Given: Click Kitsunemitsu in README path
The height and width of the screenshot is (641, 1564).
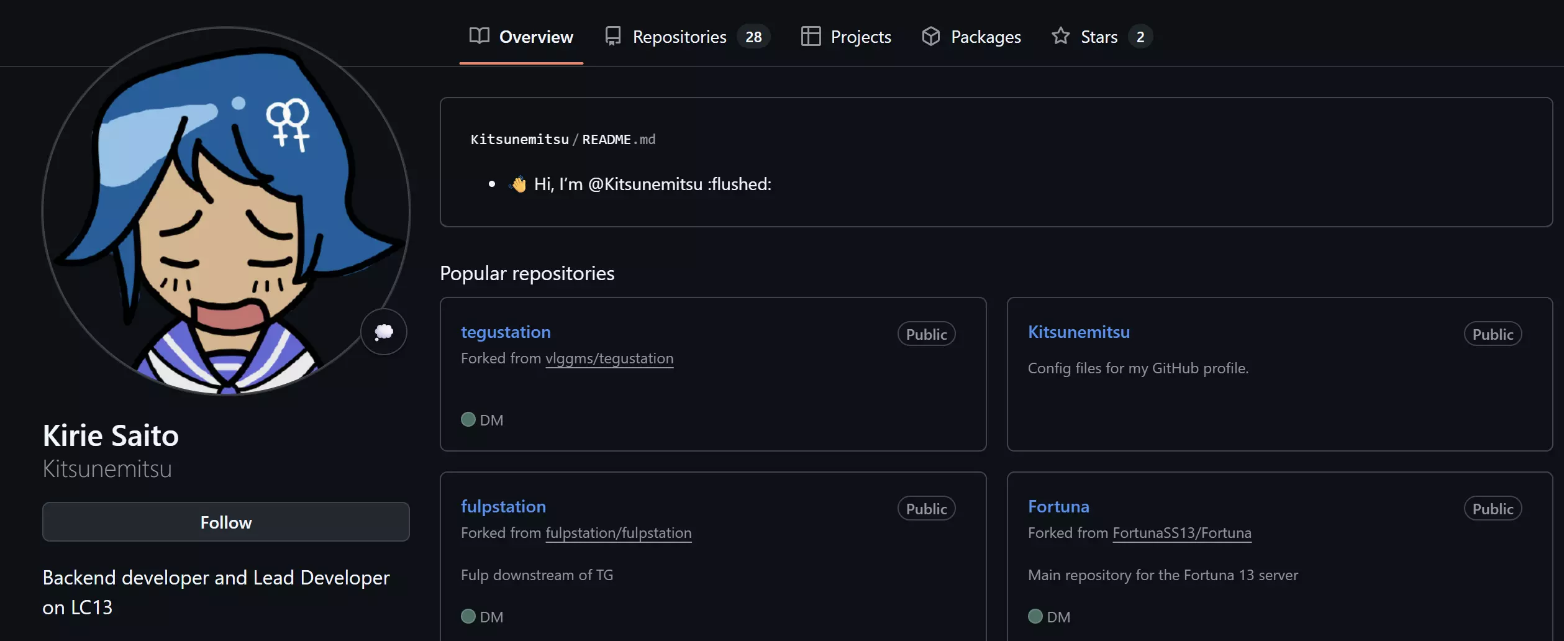Looking at the screenshot, I should [x=520, y=139].
